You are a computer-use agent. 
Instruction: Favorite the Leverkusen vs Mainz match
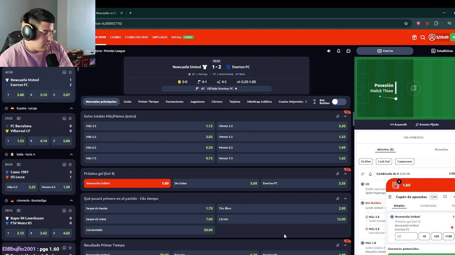[70, 210]
